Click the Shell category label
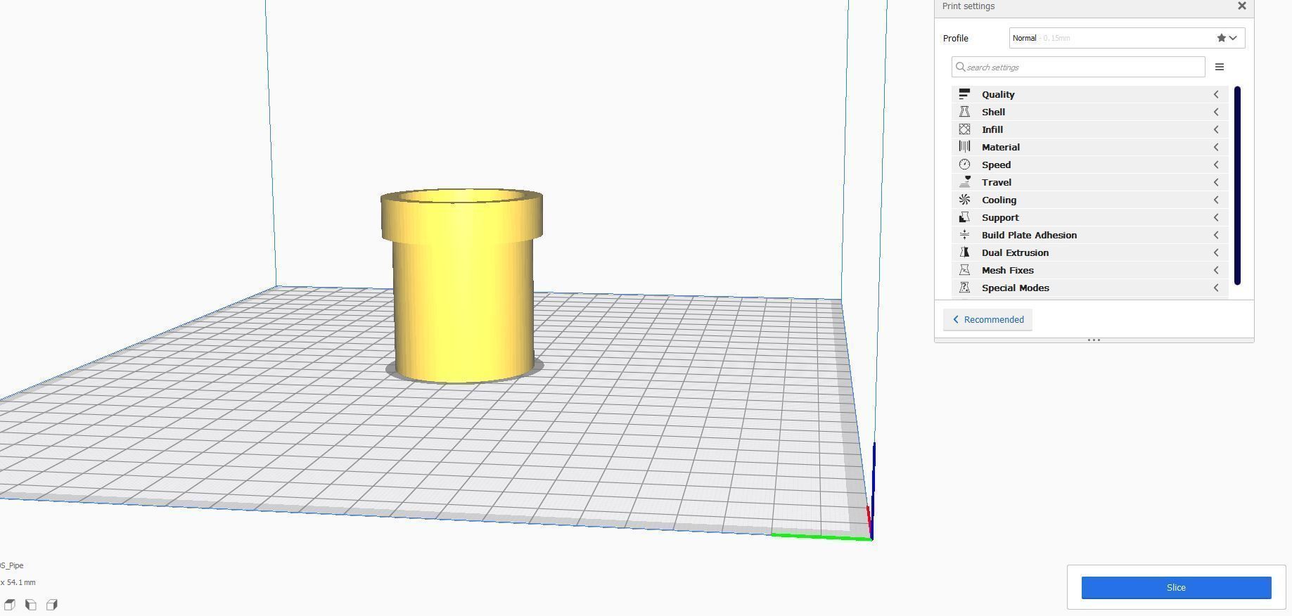Viewport: 1292px width, 616px height. coord(993,112)
